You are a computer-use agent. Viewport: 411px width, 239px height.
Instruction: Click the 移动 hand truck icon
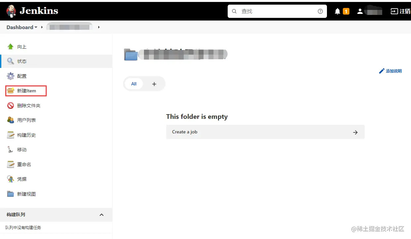click(11, 149)
